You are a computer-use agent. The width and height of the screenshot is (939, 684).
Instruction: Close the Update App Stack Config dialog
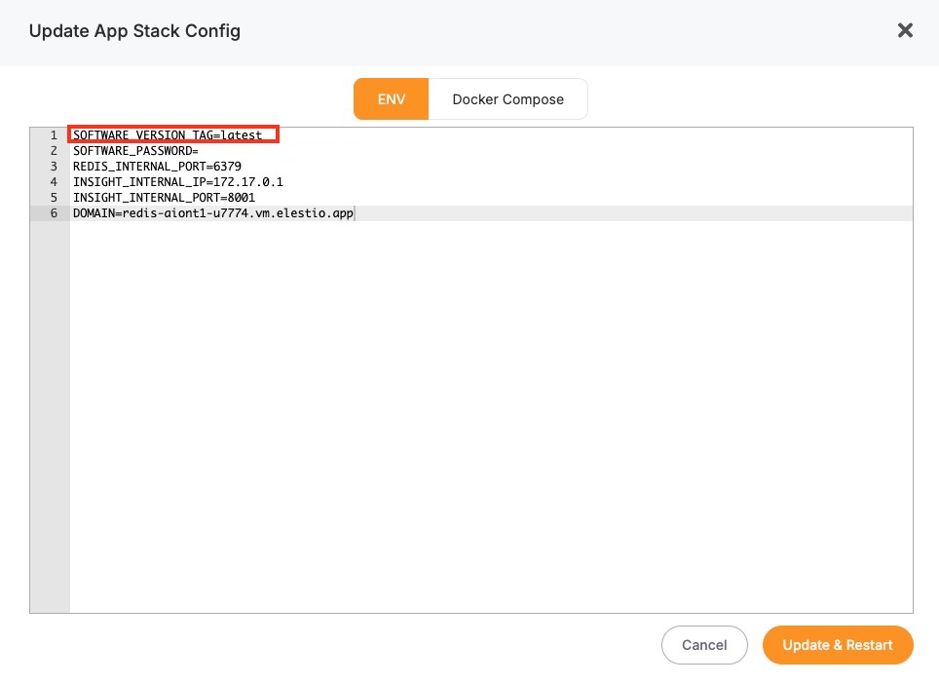905,30
